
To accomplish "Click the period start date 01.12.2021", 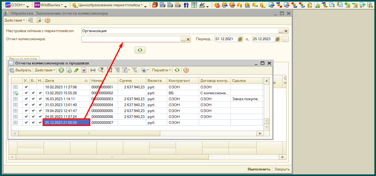I will (x=226, y=39).
